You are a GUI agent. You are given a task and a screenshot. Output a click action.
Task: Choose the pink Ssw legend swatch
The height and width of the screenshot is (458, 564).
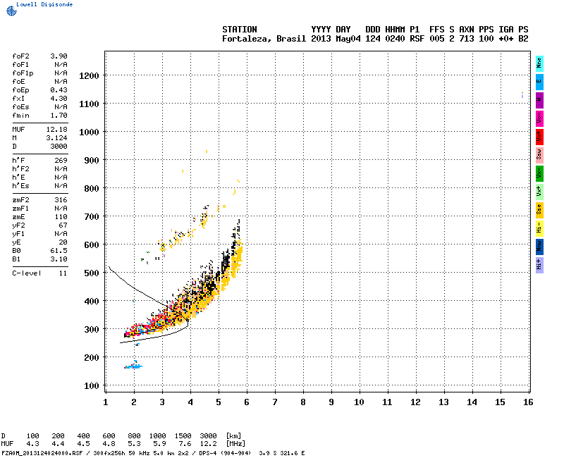coord(539,155)
